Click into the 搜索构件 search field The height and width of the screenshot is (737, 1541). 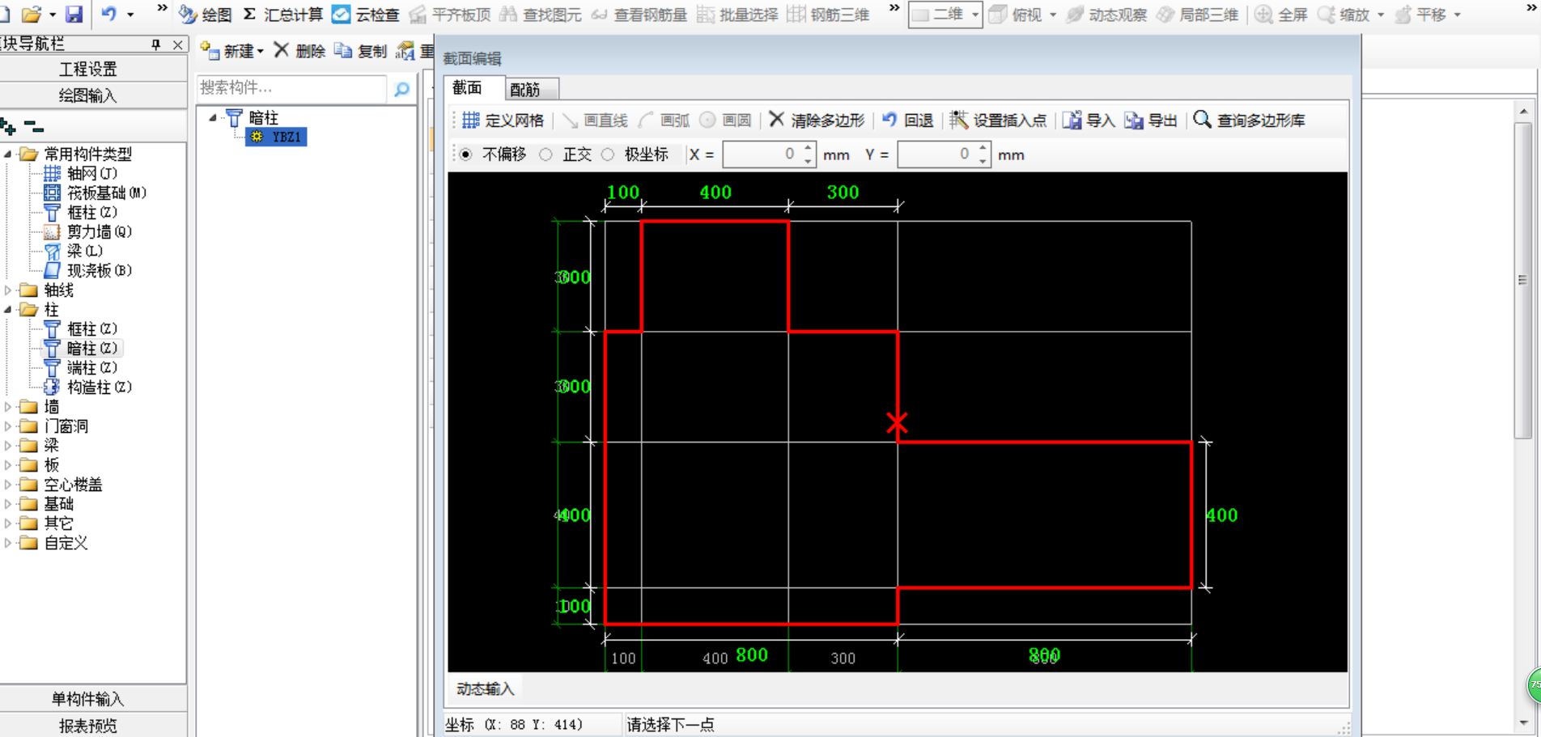pos(291,87)
